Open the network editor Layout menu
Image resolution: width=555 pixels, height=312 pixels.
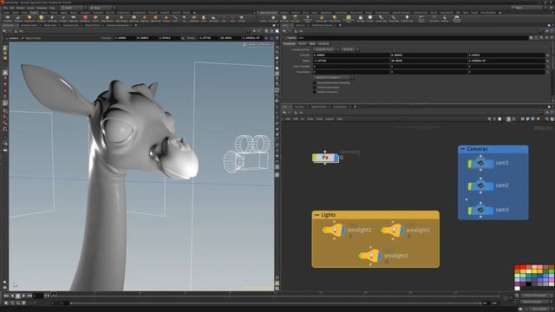pos(330,119)
